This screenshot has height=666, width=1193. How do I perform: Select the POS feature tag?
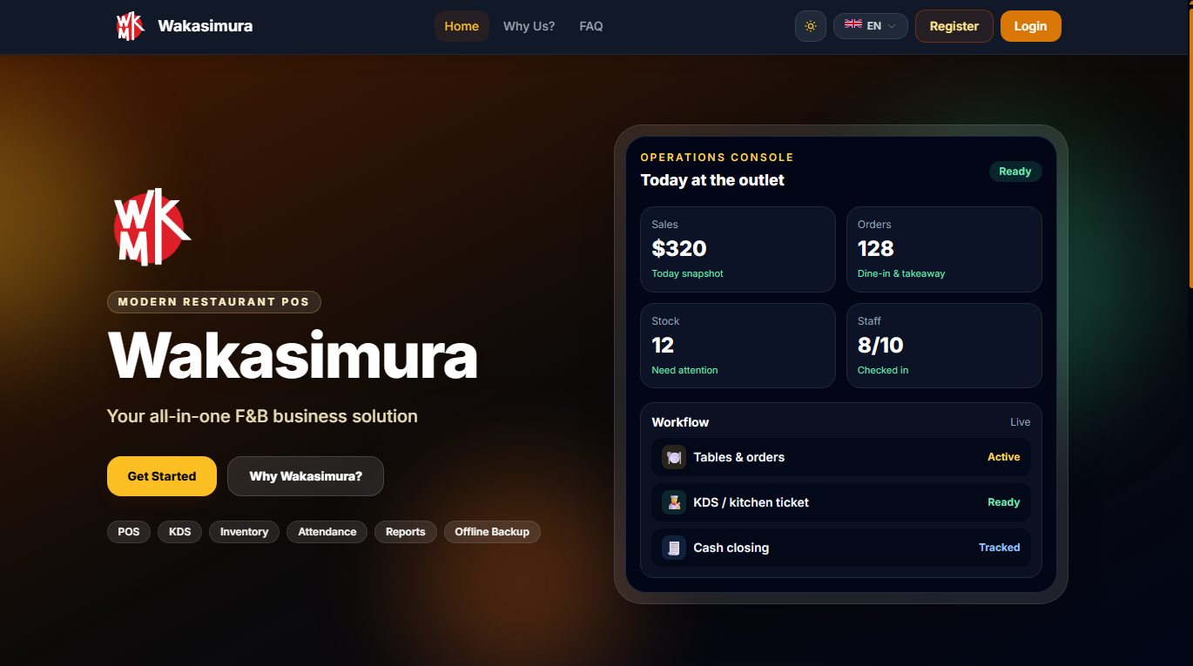tap(129, 532)
